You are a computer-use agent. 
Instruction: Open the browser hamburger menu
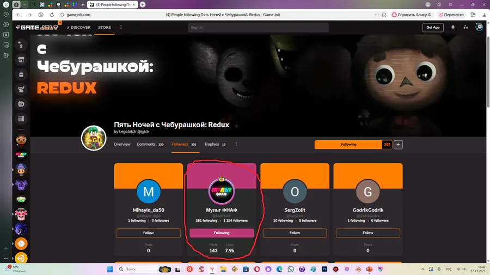pyautogui.click(x=450, y=4)
